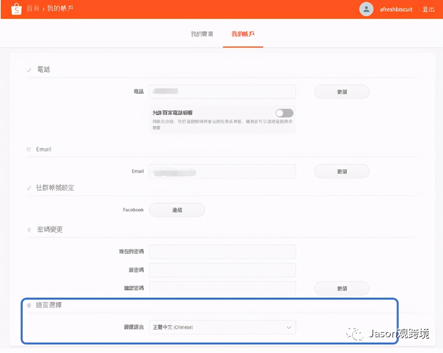Click the Shopee logo icon
This screenshot has width=443, height=353.
16,9
